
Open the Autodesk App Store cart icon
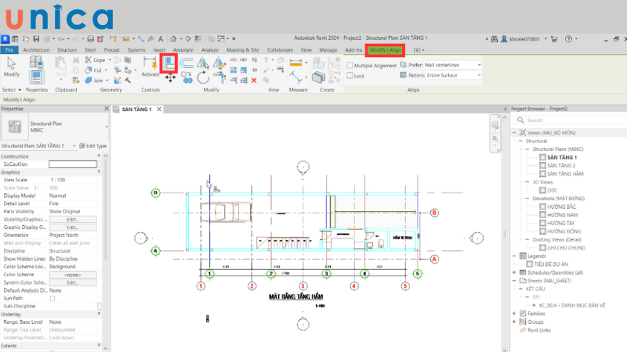(554, 38)
